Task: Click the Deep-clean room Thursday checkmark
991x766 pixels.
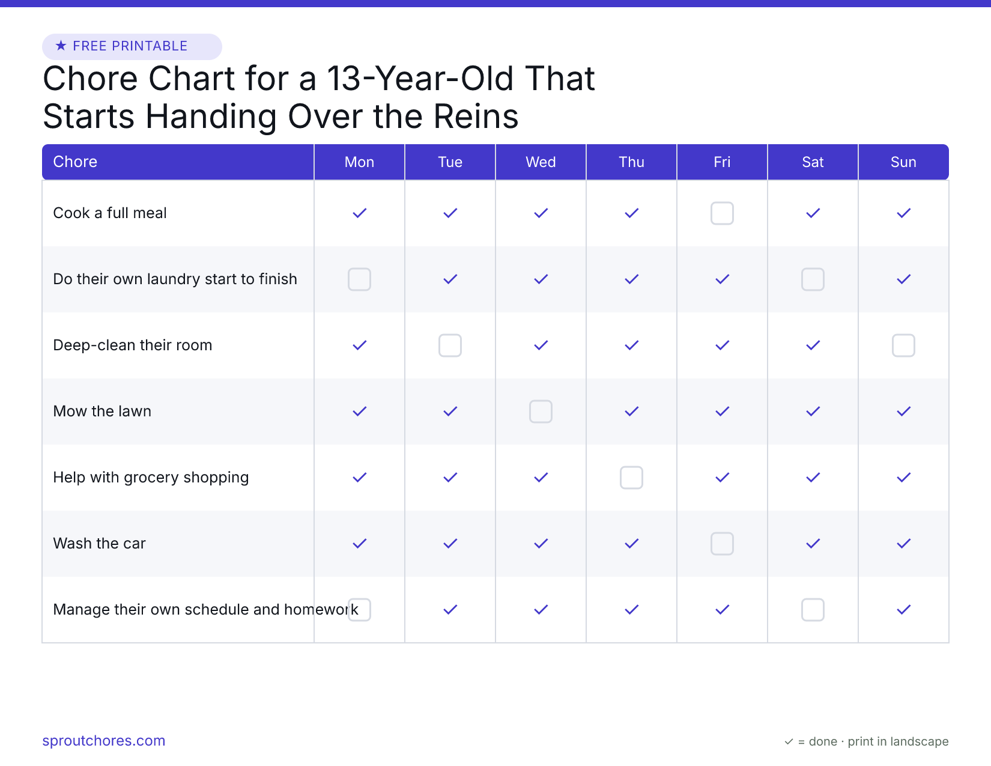Action: [x=631, y=345]
